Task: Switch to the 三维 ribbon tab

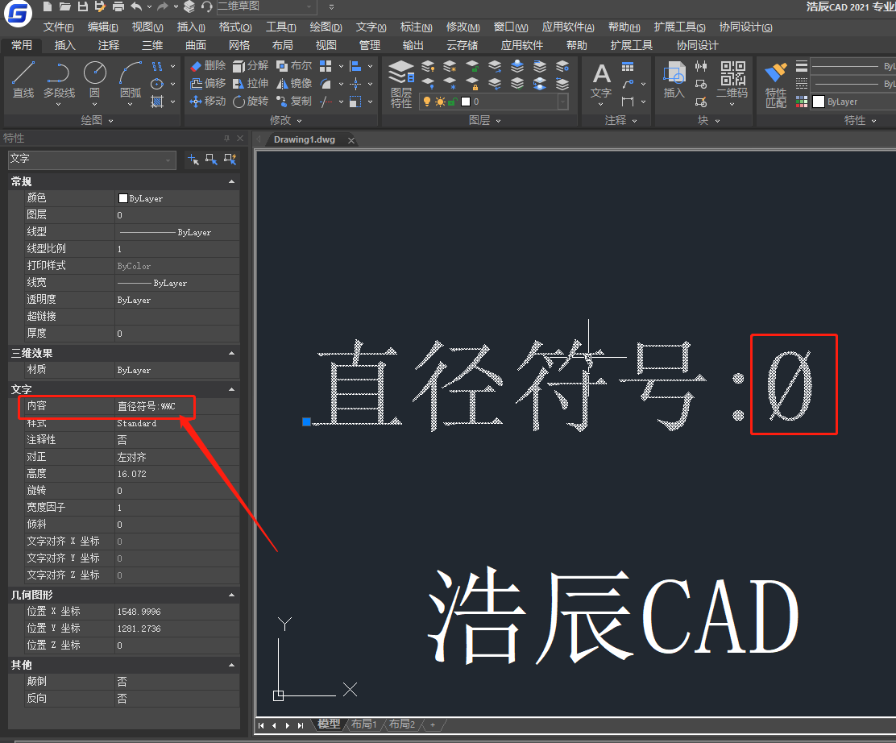Action: coord(152,45)
